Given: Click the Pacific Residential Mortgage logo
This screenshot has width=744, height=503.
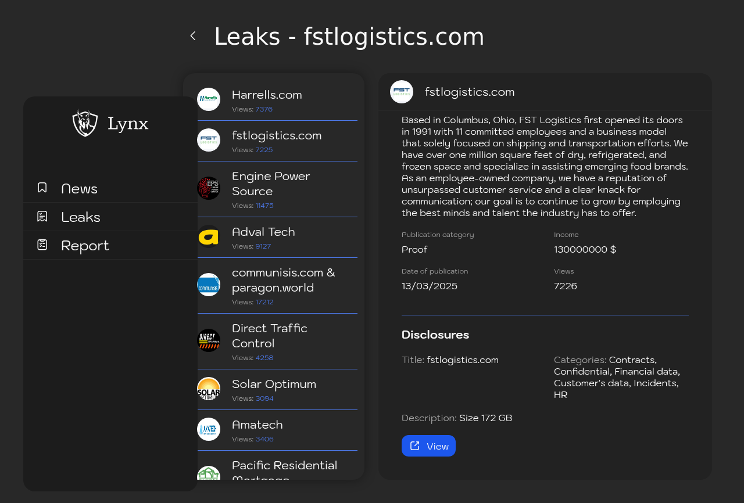Looking at the screenshot, I should (x=209, y=473).
